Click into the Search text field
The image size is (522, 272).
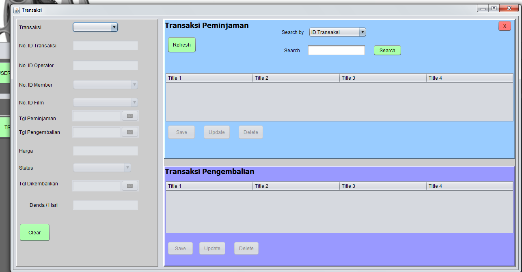[x=336, y=50]
